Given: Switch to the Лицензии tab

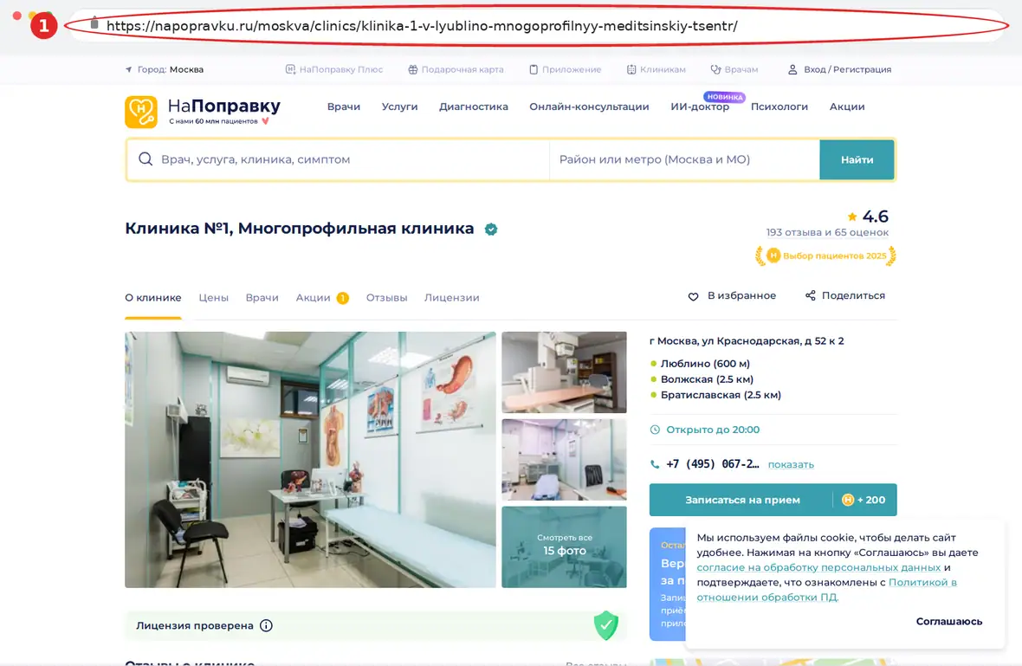Looking at the screenshot, I should coord(452,298).
